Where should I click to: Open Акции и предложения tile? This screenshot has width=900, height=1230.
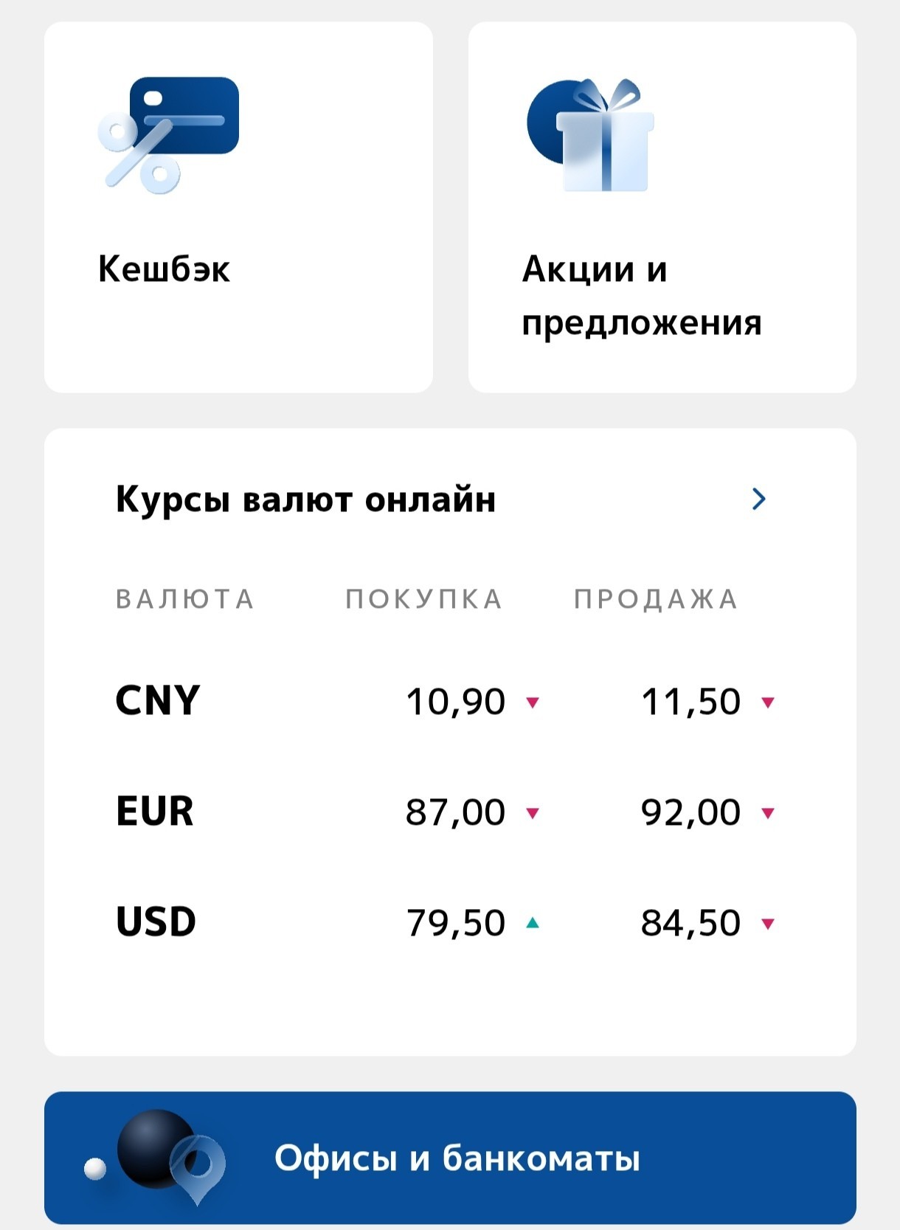click(x=662, y=207)
